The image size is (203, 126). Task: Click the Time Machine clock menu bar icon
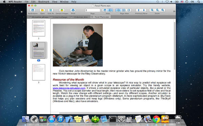pyautogui.click(x=158, y=2)
